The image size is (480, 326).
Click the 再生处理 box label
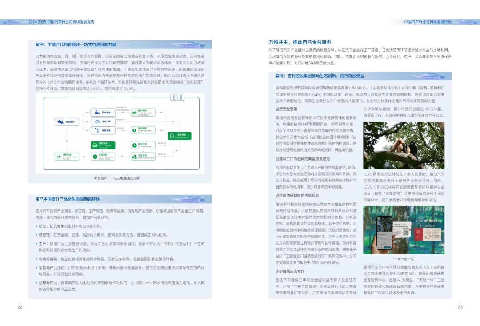tap(142, 155)
